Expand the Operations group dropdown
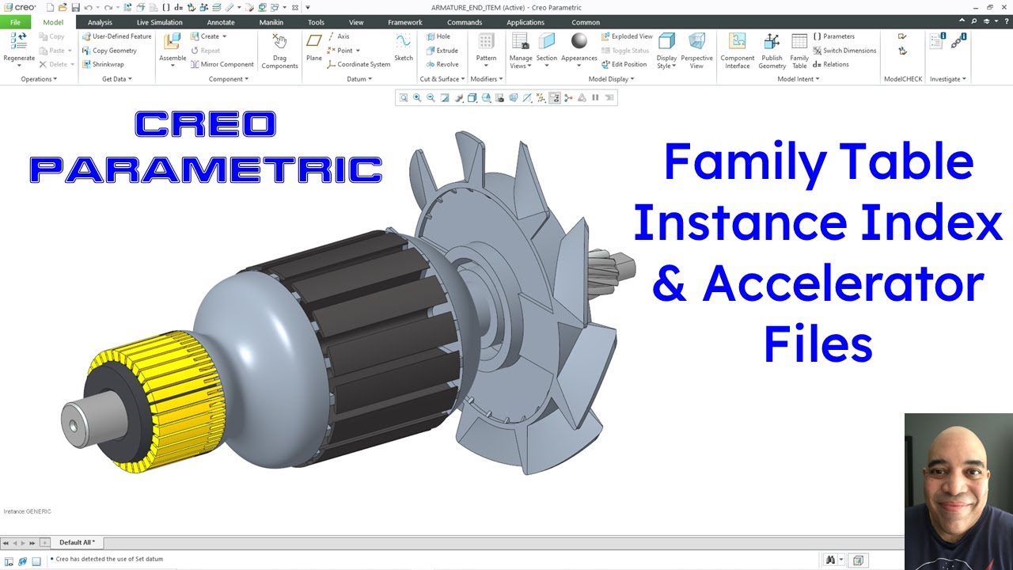This screenshot has width=1013, height=570. pyautogui.click(x=38, y=79)
